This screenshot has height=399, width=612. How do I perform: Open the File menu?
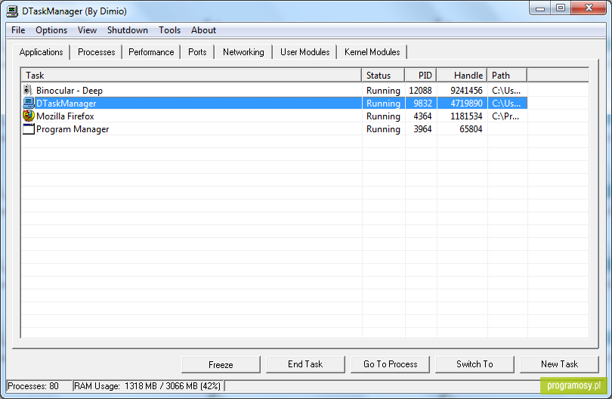tap(18, 30)
